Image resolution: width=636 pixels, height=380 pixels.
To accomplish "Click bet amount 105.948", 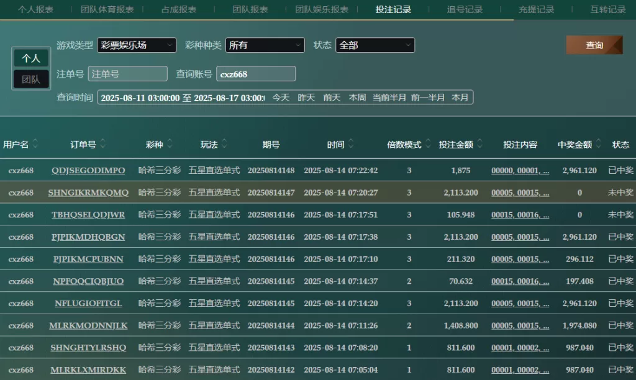I will point(461,215).
